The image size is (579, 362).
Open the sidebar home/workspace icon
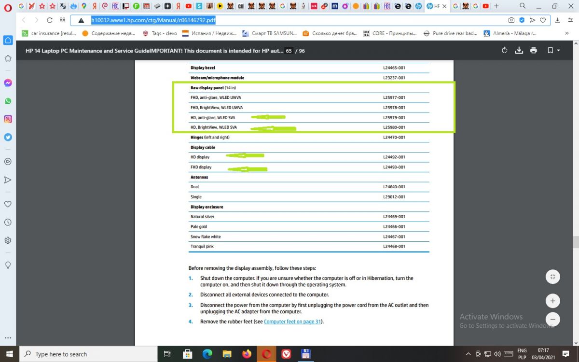point(8,40)
